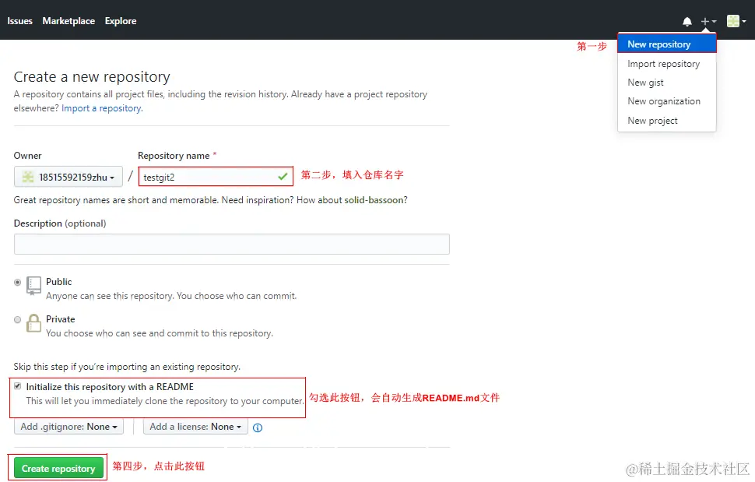Image resolution: width=755 pixels, height=482 pixels.
Task: Click the Create a new repository heading
Action: (x=92, y=76)
